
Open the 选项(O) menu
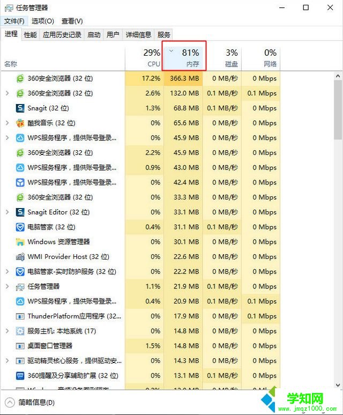coord(42,21)
